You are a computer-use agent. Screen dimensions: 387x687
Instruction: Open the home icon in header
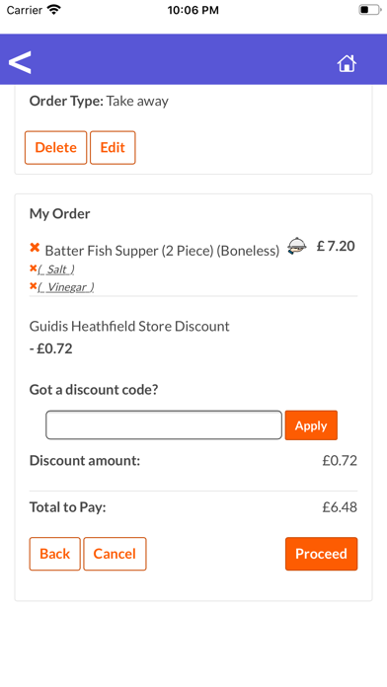[347, 63]
